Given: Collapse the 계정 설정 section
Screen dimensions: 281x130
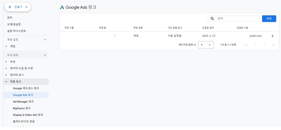Looking at the screenshot, I should click(45, 40).
